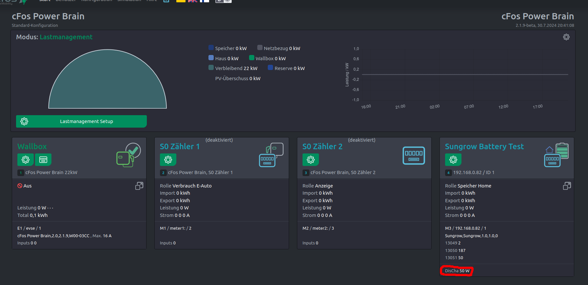Click the Netzbezug legend color swatch
Viewport: 588px width, 285px height.
[x=260, y=48]
